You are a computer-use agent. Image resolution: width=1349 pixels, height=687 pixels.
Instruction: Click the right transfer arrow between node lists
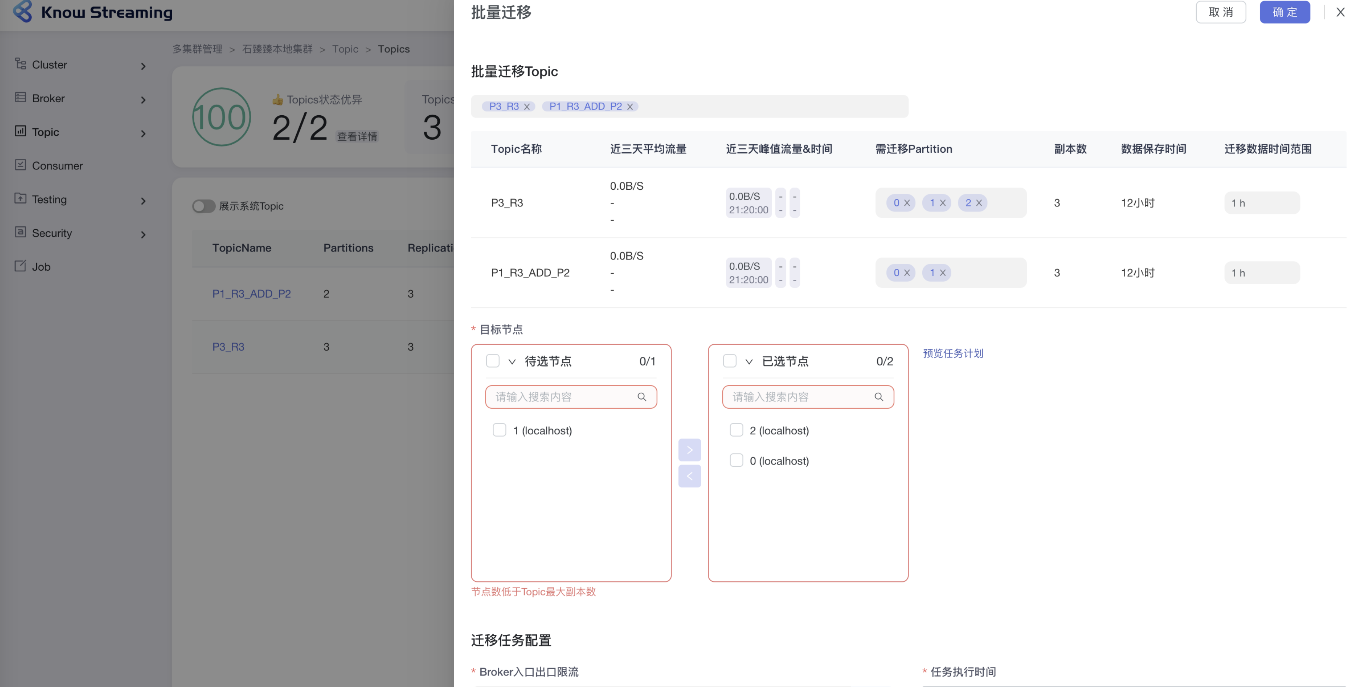690,449
